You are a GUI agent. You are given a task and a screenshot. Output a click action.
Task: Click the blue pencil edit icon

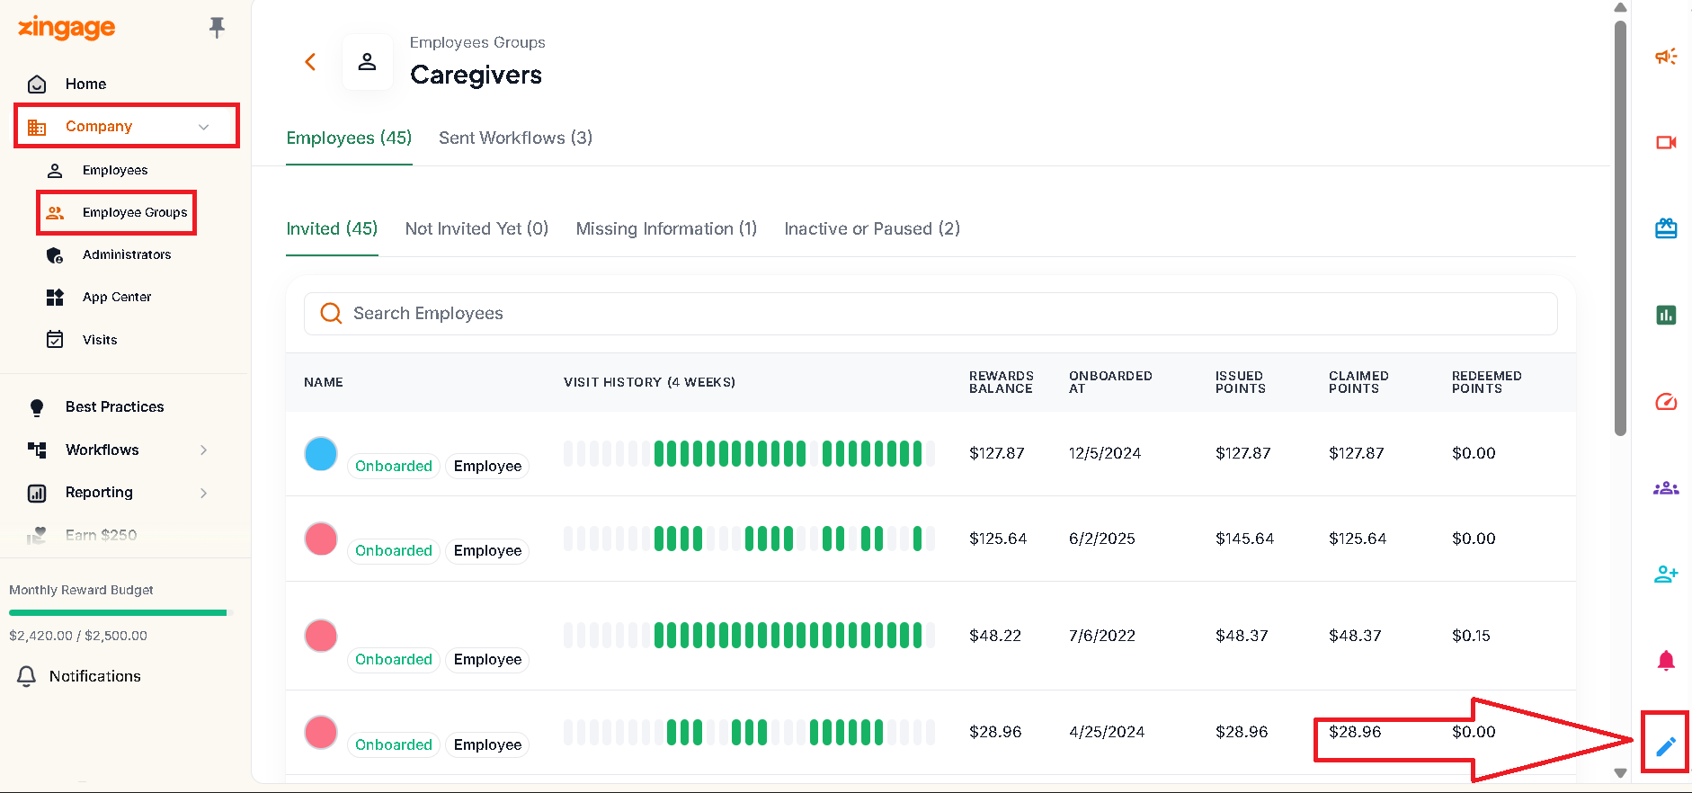1666,746
